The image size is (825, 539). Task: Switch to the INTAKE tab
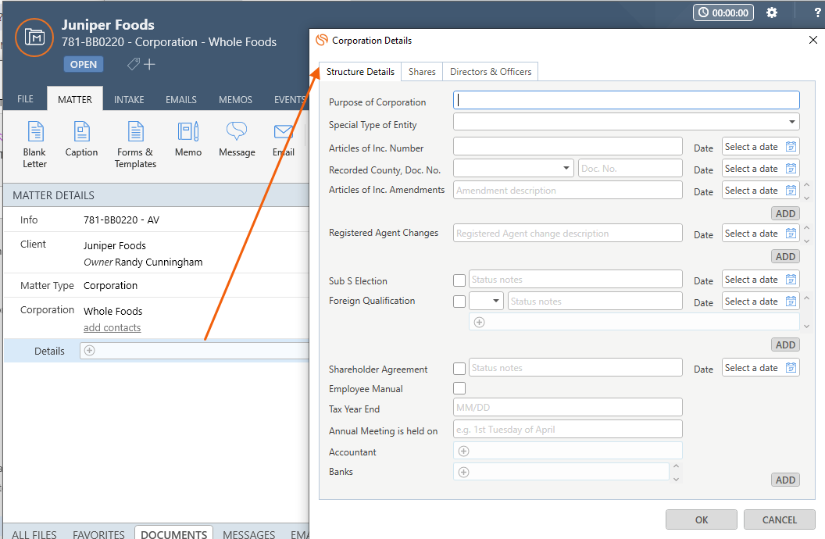tap(129, 99)
